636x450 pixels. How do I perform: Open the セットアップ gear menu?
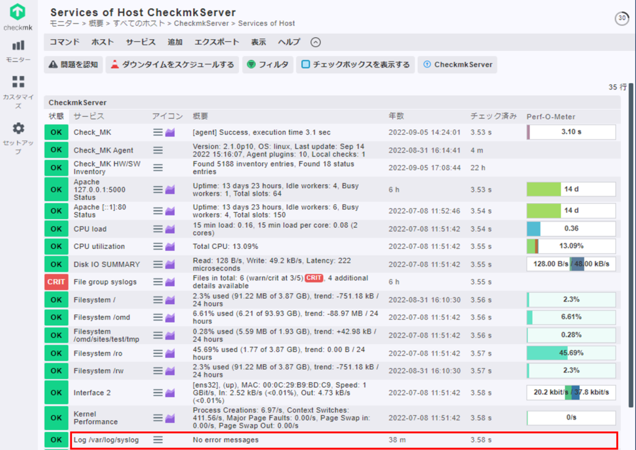click(x=18, y=138)
